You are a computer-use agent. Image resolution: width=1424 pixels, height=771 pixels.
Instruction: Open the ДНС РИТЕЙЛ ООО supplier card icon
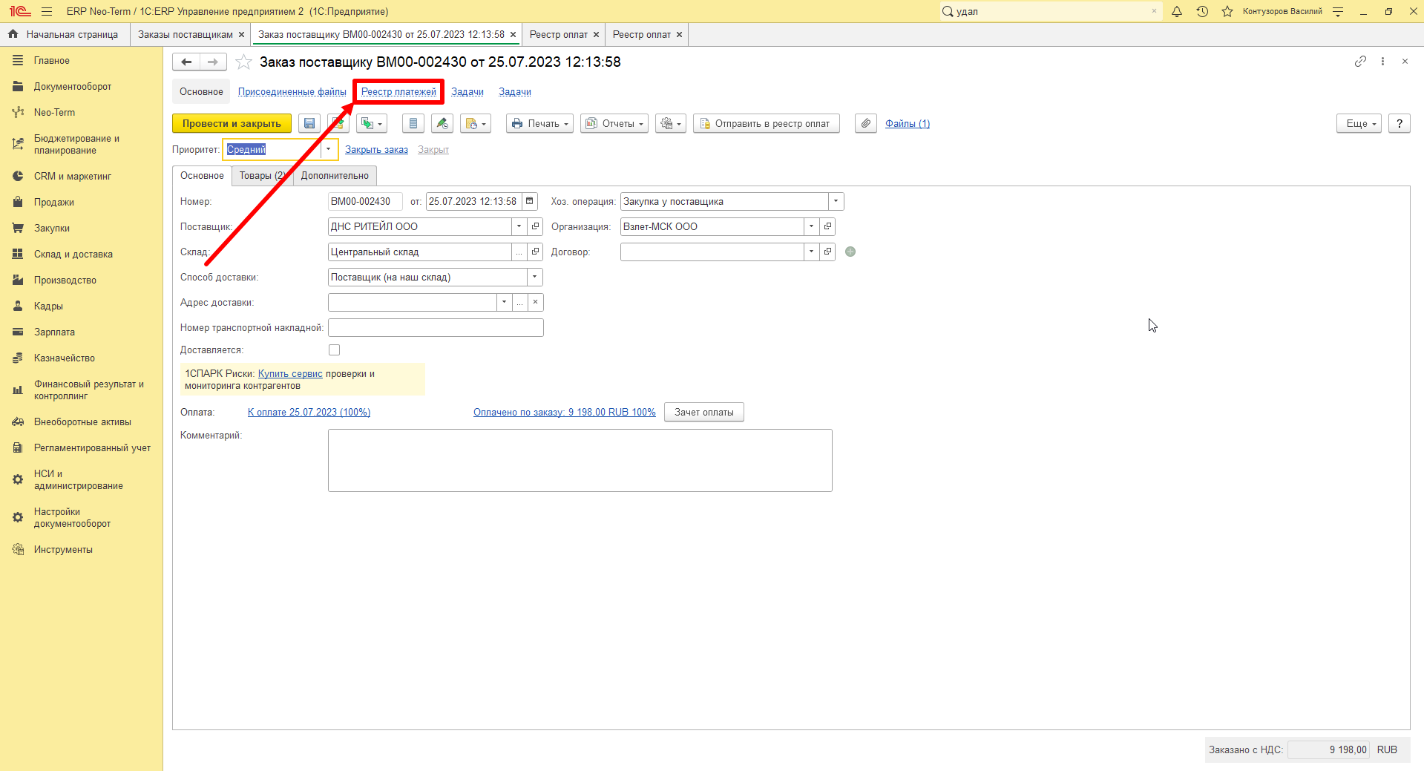[x=535, y=226]
